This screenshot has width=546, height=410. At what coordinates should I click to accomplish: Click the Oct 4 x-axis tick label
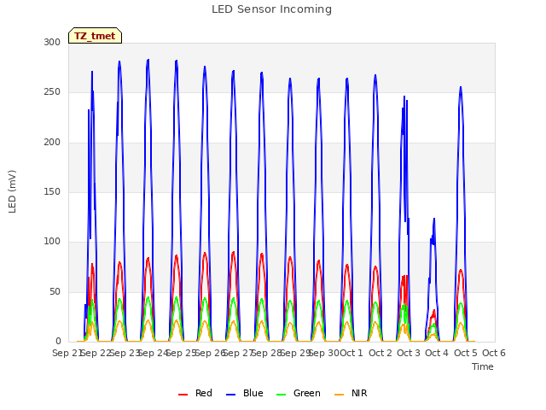[x=437, y=353]
